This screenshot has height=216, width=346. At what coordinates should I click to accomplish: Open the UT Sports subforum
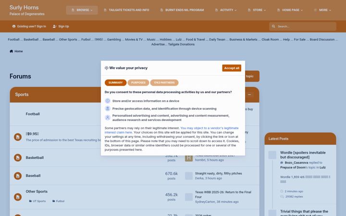pyautogui.click(x=37, y=201)
